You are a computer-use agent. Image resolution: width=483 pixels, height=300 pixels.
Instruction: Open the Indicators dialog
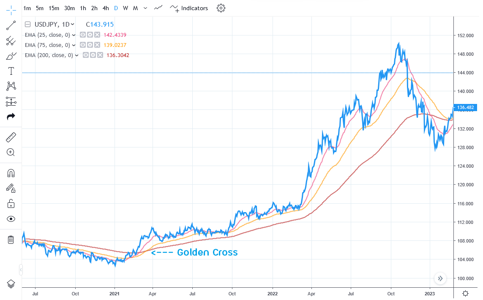coord(189,8)
